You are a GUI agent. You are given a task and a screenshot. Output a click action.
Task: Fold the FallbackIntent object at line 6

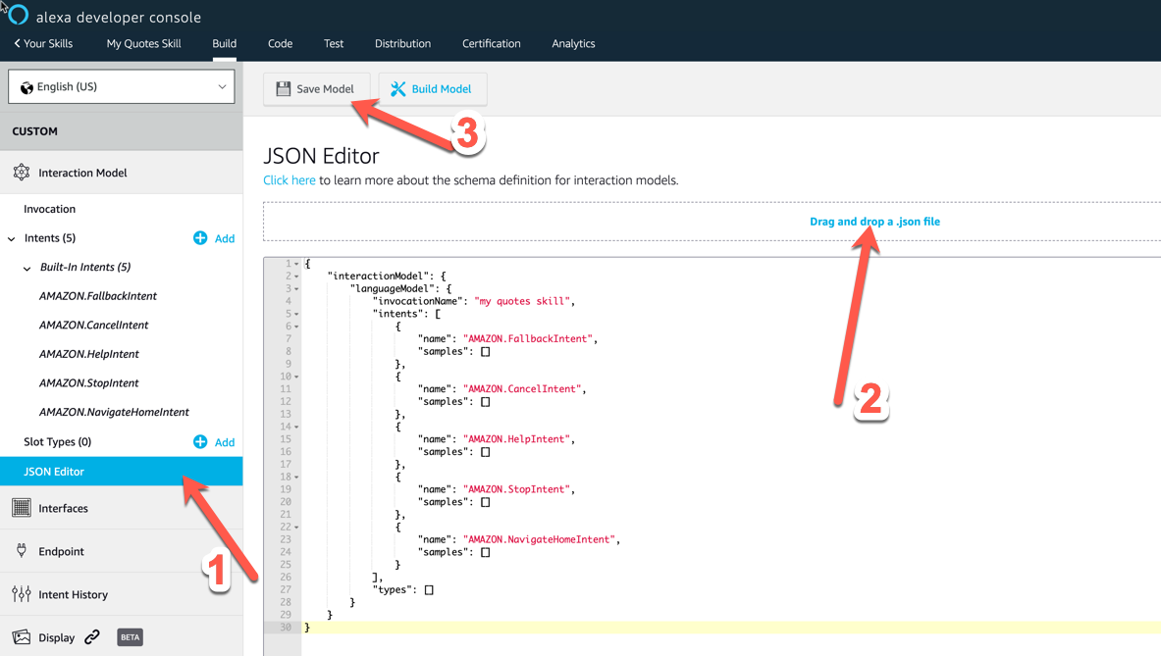click(x=297, y=327)
